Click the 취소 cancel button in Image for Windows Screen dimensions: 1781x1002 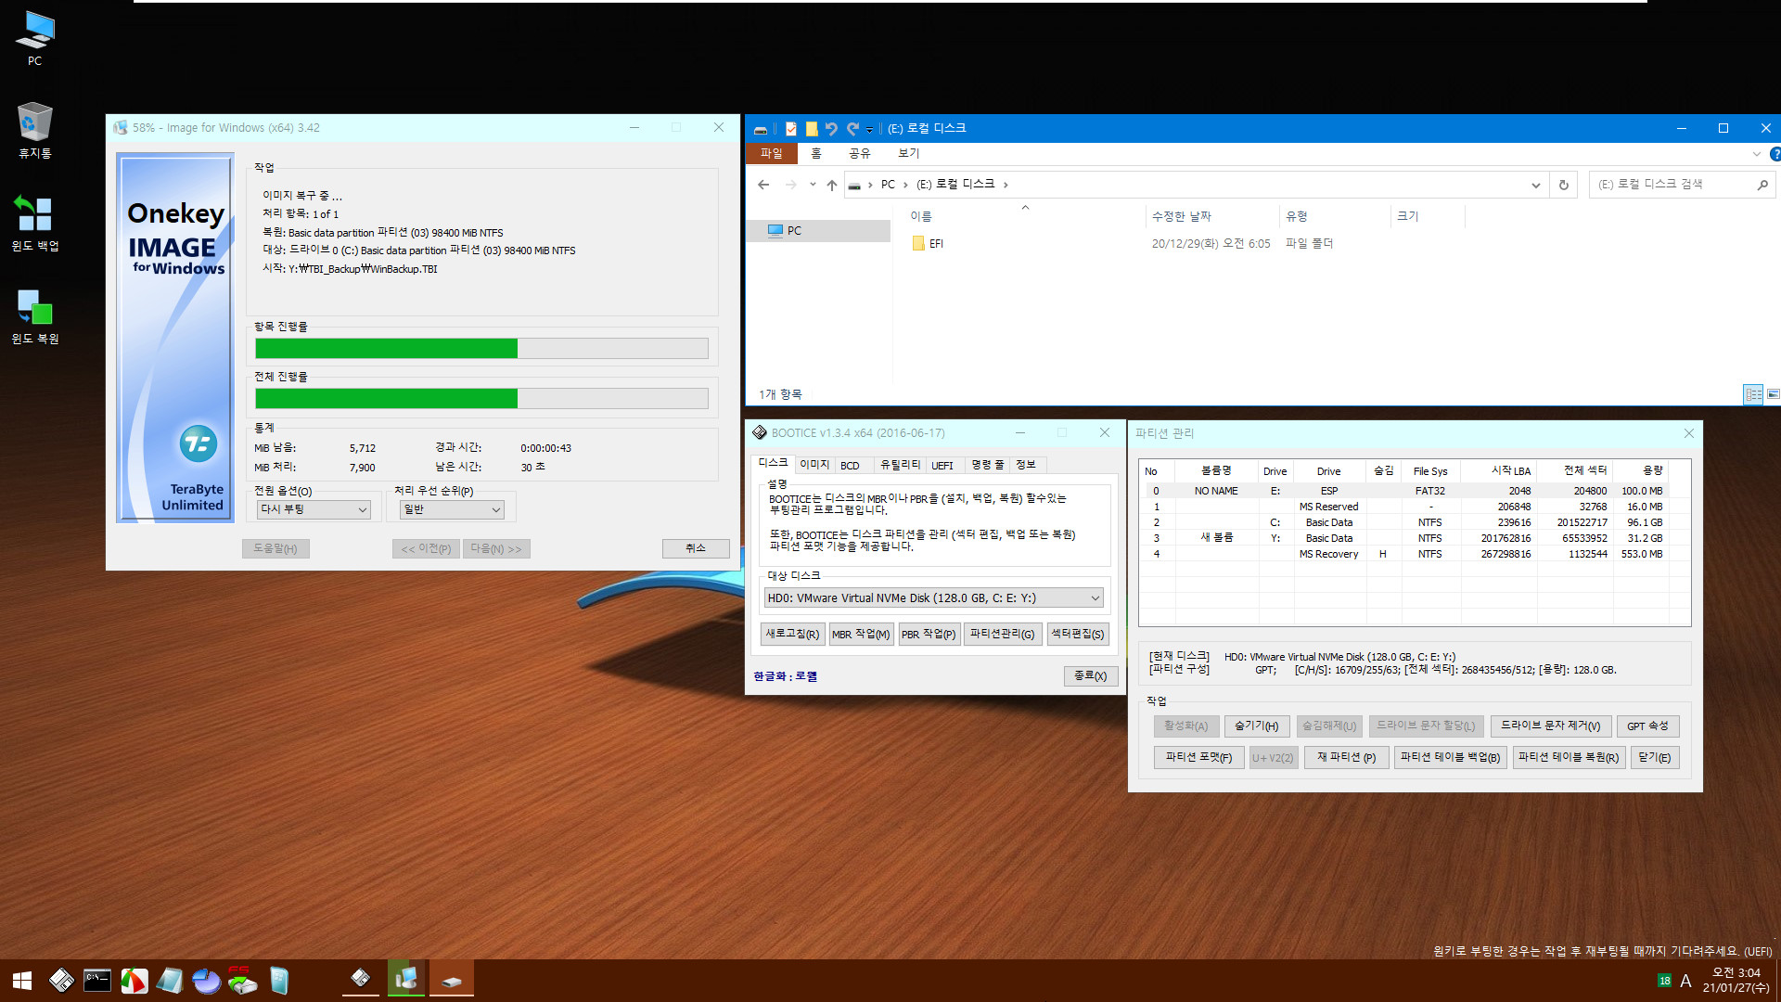(696, 548)
